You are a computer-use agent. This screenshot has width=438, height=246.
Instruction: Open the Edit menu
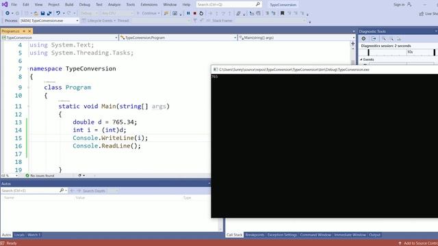pos(26,5)
